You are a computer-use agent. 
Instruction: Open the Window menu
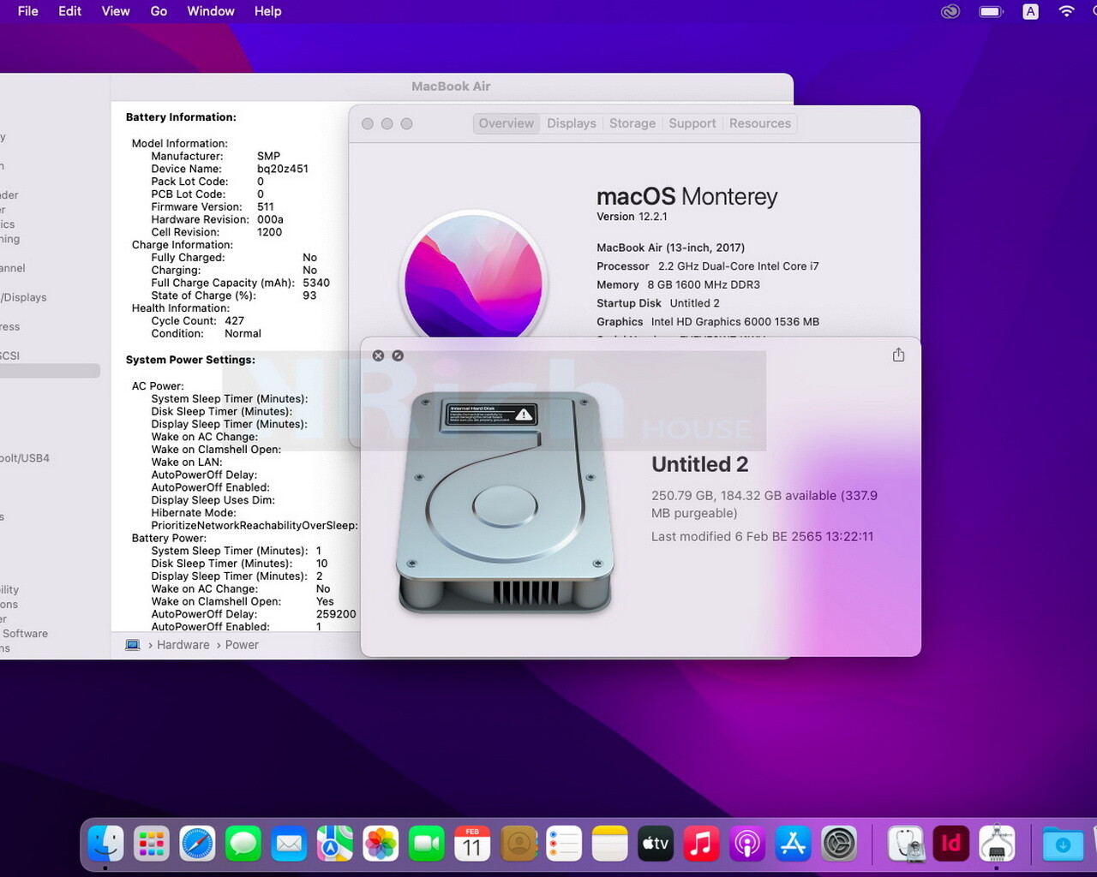pos(211,11)
